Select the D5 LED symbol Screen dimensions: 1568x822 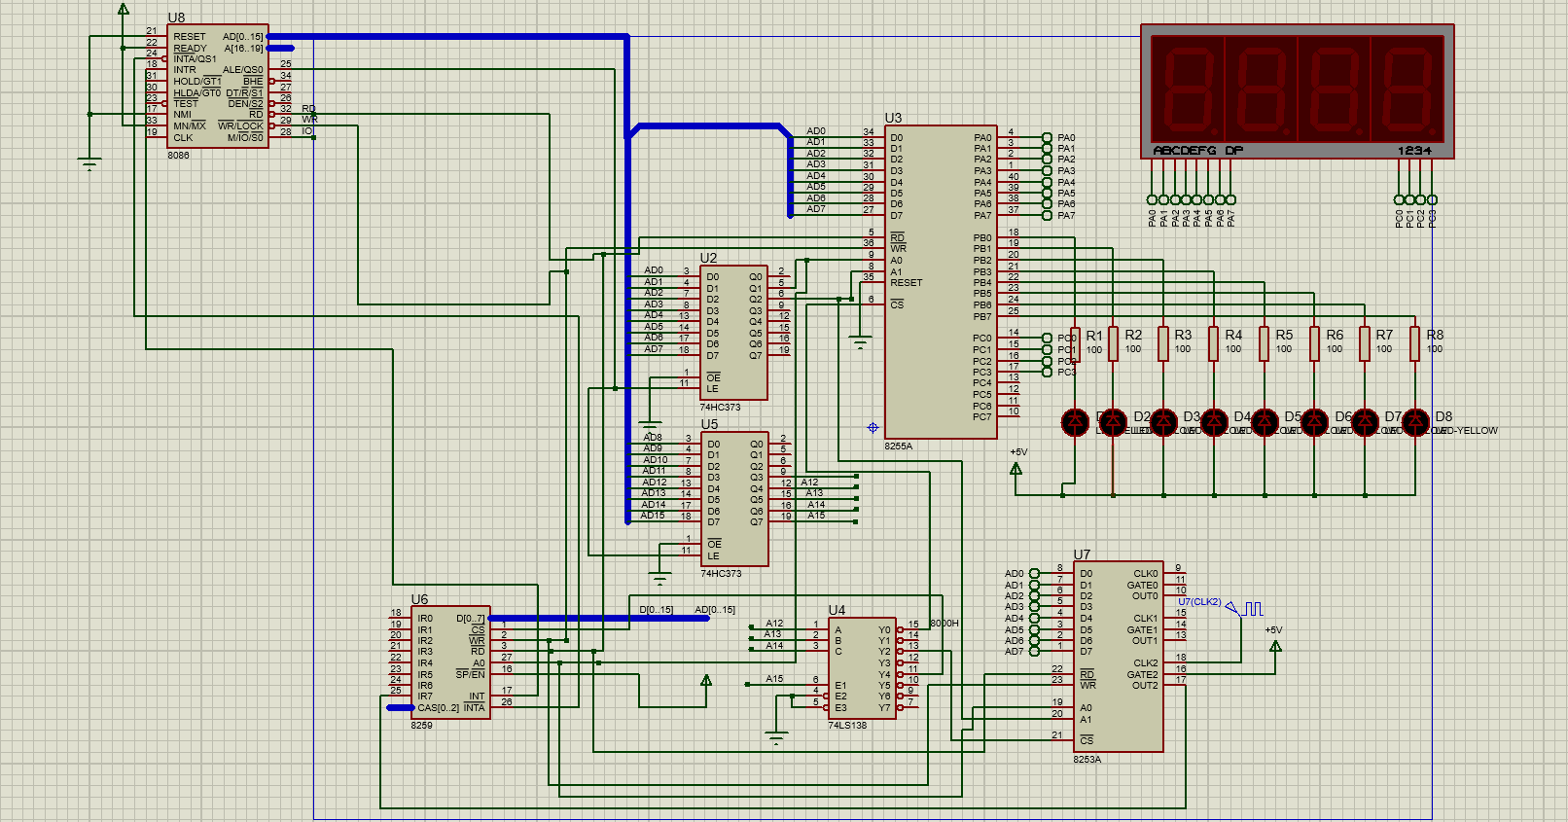(1265, 422)
